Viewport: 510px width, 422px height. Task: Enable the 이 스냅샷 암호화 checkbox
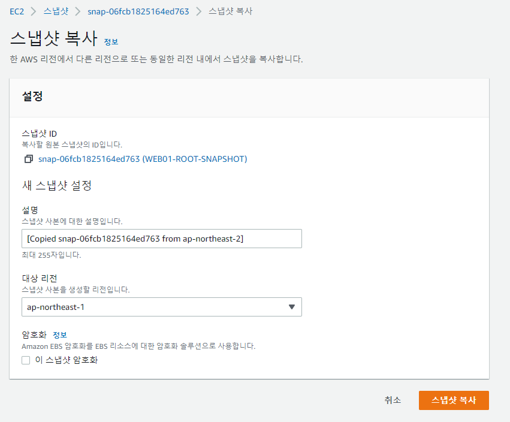26,360
